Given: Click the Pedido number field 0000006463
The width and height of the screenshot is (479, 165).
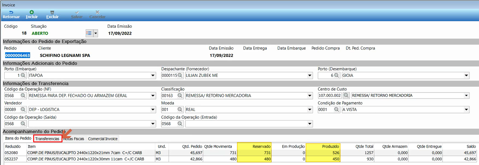Looking at the screenshot, I should pyautogui.click(x=17, y=55).
